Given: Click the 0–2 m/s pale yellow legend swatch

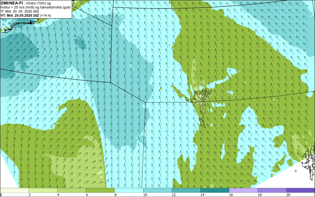Looking at the screenshot, I should (x=14, y=190).
